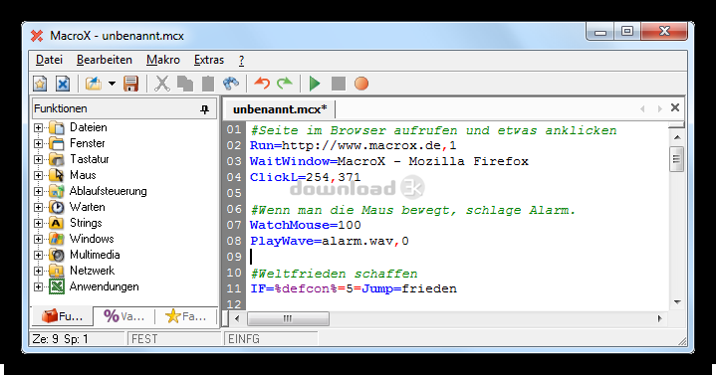716x375 pixels.
Task: Click the gray stop macro button
Action: click(339, 84)
